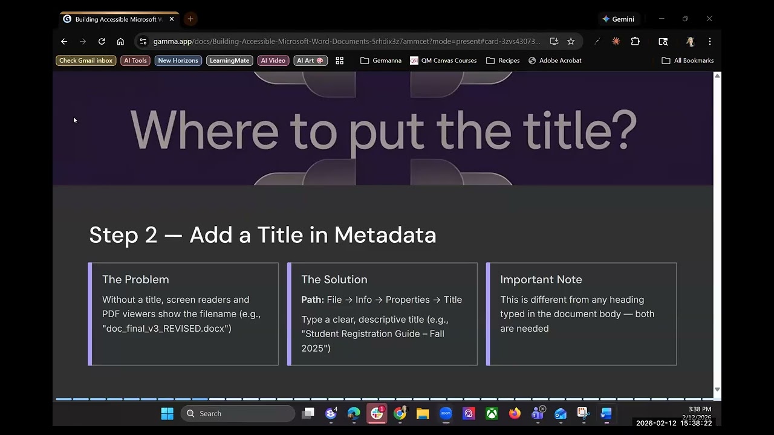
Task: Open Chrome three-dot menu
Action: pos(709,42)
